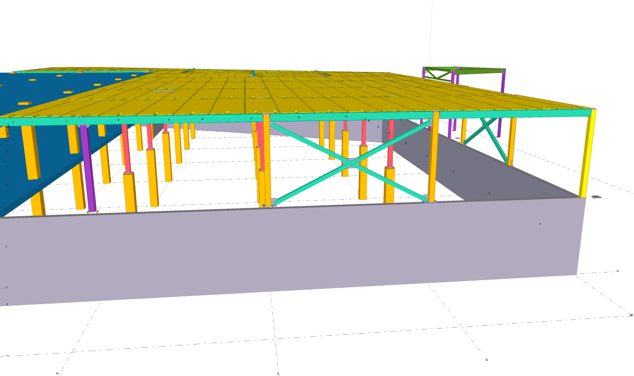Viewport: 634px width, 376px height.
Task: Select the small footing right of the yellow corner column
Action: 596,196
